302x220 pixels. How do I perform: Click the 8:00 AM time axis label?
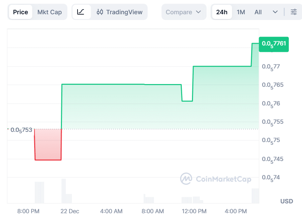coord(152,211)
